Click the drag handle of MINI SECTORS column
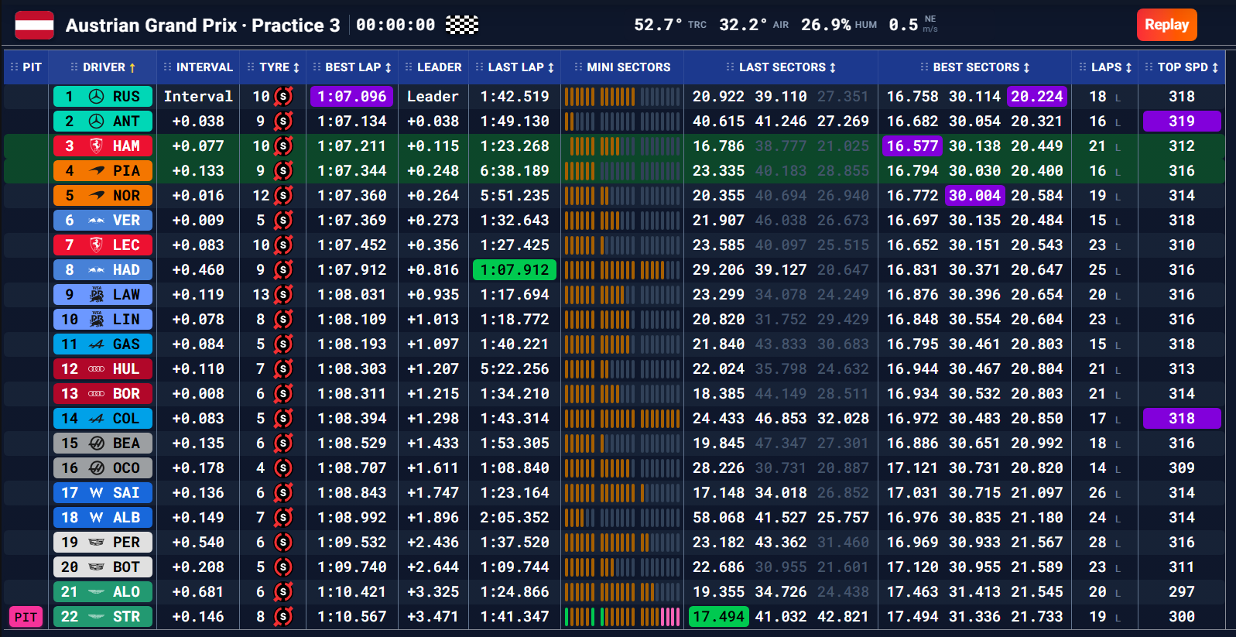The height and width of the screenshot is (637, 1236). click(x=578, y=67)
